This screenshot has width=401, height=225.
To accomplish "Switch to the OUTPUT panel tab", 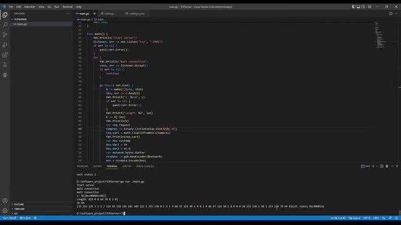I will pos(97,166).
